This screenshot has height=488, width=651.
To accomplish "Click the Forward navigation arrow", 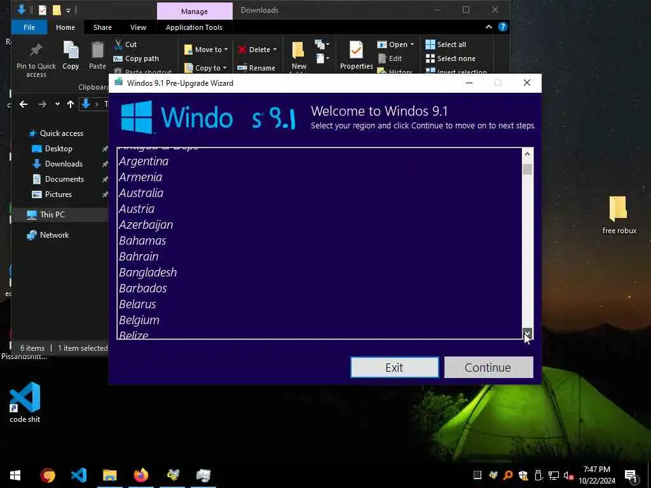I will point(43,104).
